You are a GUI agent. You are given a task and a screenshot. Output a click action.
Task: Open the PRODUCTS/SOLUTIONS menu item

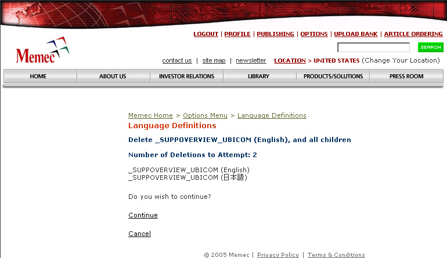pyautogui.click(x=333, y=77)
